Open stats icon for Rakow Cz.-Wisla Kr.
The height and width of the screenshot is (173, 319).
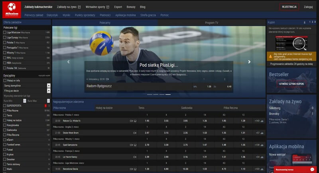click(262, 121)
